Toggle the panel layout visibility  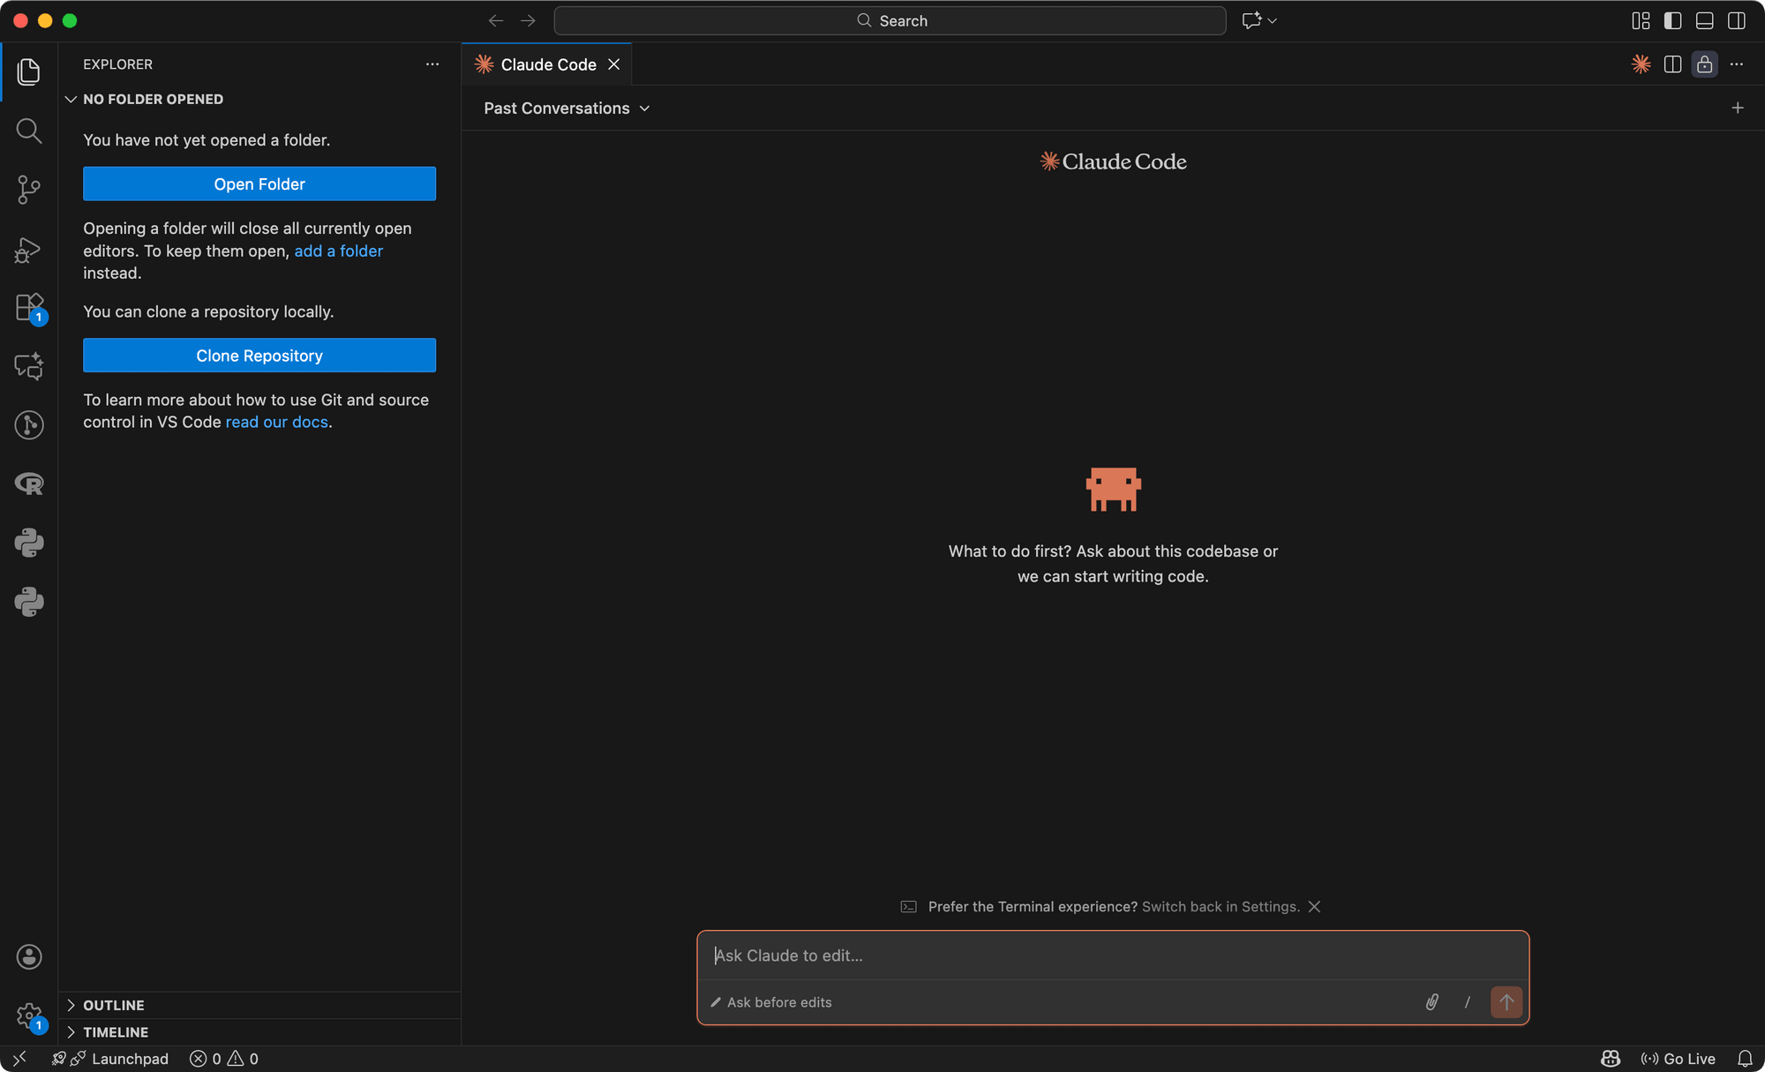point(1704,19)
